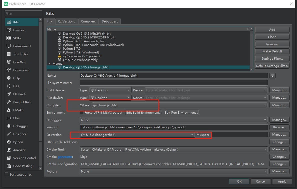Open the Qt Quick settings category
The image size is (297, 189).
coord(21,94)
